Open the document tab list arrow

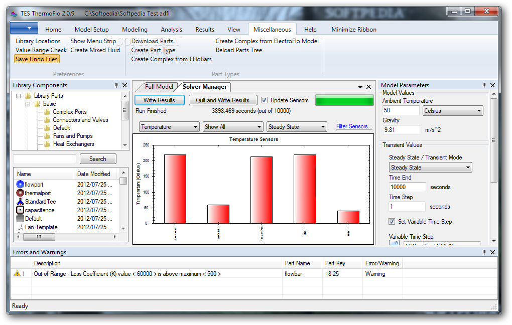point(360,87)
